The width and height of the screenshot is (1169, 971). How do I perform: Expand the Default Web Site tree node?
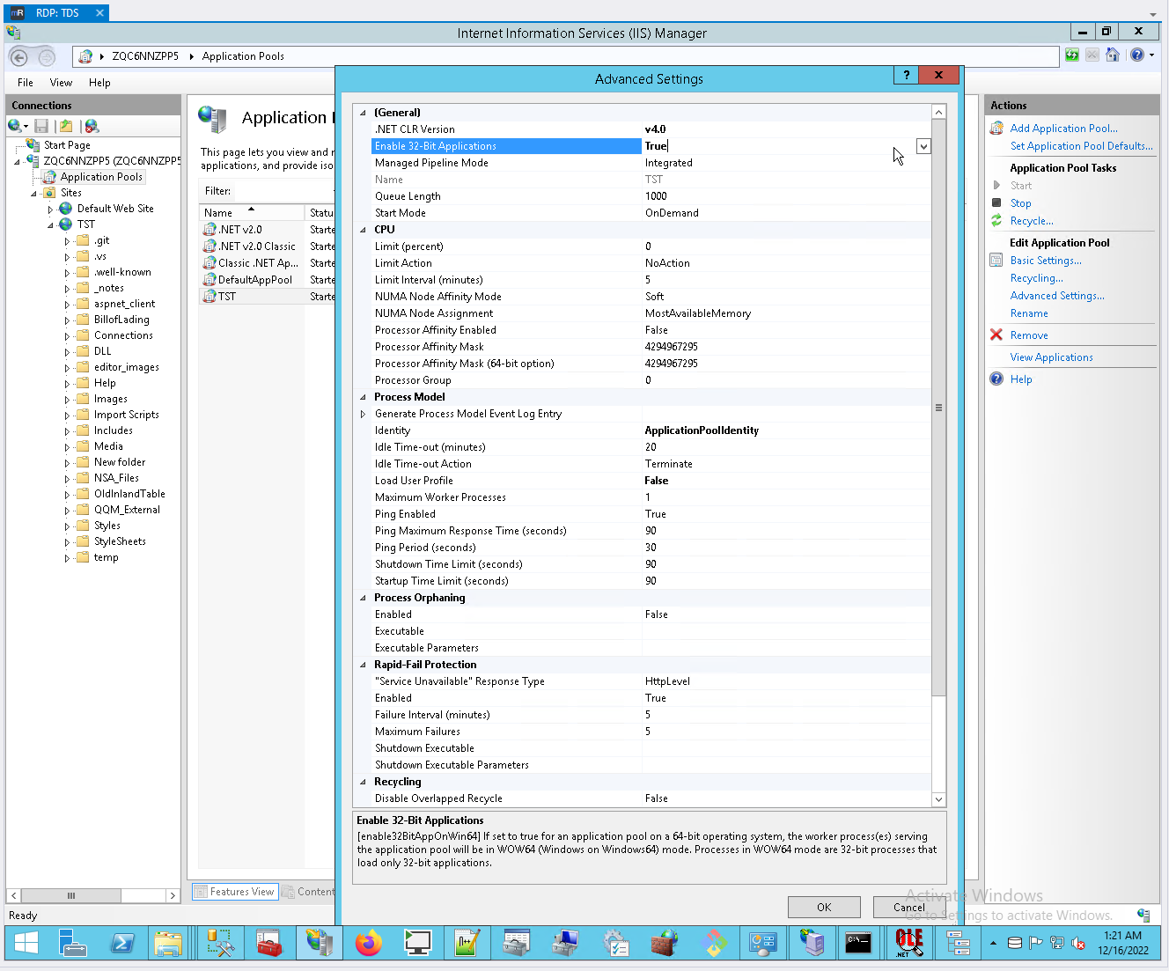[50, 210]
